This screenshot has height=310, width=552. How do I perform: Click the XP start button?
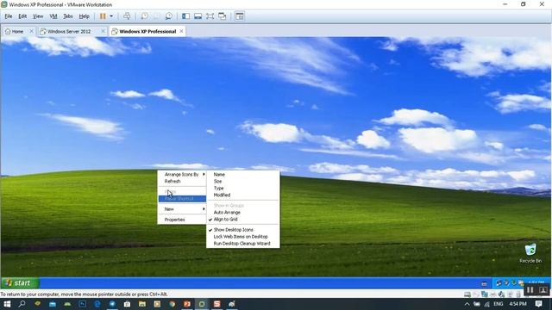click(20, 283)
